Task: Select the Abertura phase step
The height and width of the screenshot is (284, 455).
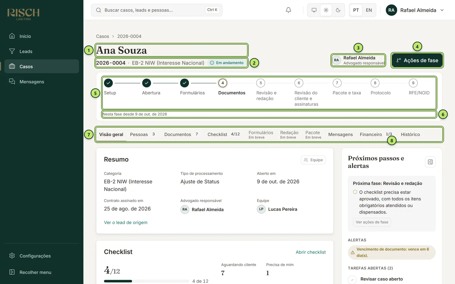Action: [x=147, y=83]
